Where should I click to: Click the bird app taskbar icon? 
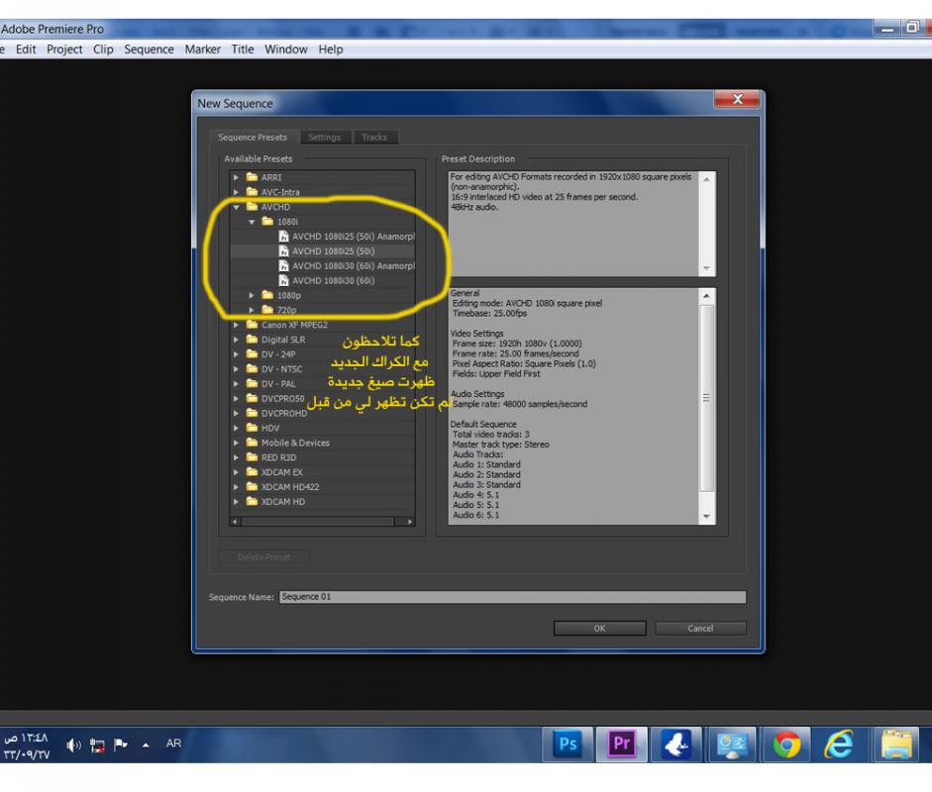676,743
